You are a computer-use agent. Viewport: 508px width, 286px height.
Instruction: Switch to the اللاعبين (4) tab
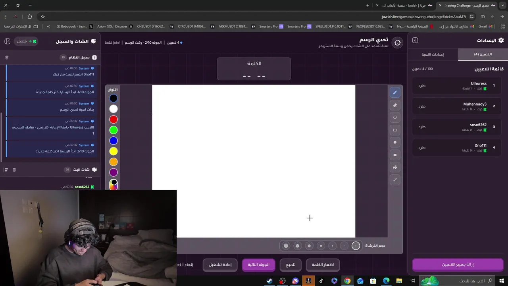click(x=483, y=54)
